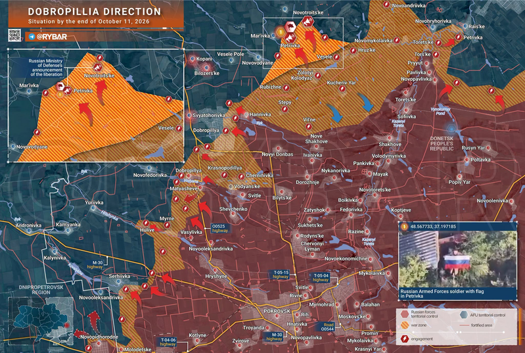Click the 'DONETSK PEOPLE'S REPUBLIC' label
This screenshot has width=525, height=353.
[442, 143]
